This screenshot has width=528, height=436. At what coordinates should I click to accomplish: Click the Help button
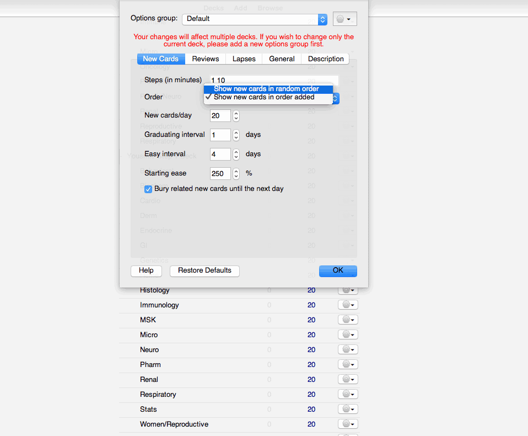146,271
